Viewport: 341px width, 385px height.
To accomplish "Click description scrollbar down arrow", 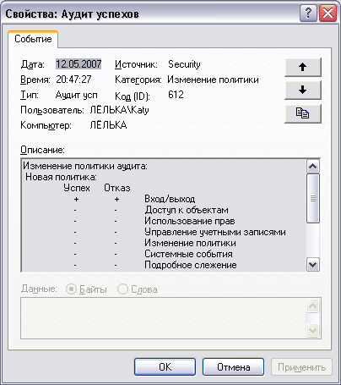I will [313, 265].
